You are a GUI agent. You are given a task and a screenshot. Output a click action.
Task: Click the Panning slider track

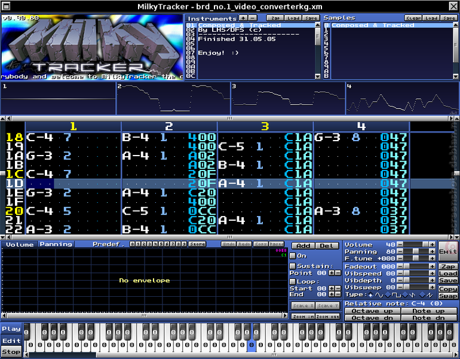(x=416, y=251)
